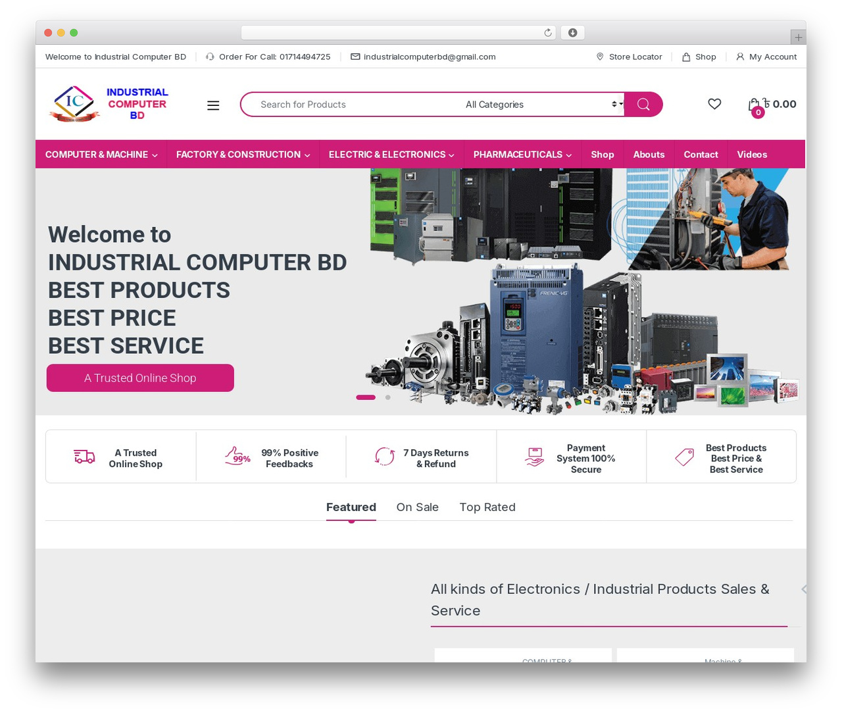Screen dimensions: 842x713
Task: Switch to the Top Rated tab
Action: point(487,507)
